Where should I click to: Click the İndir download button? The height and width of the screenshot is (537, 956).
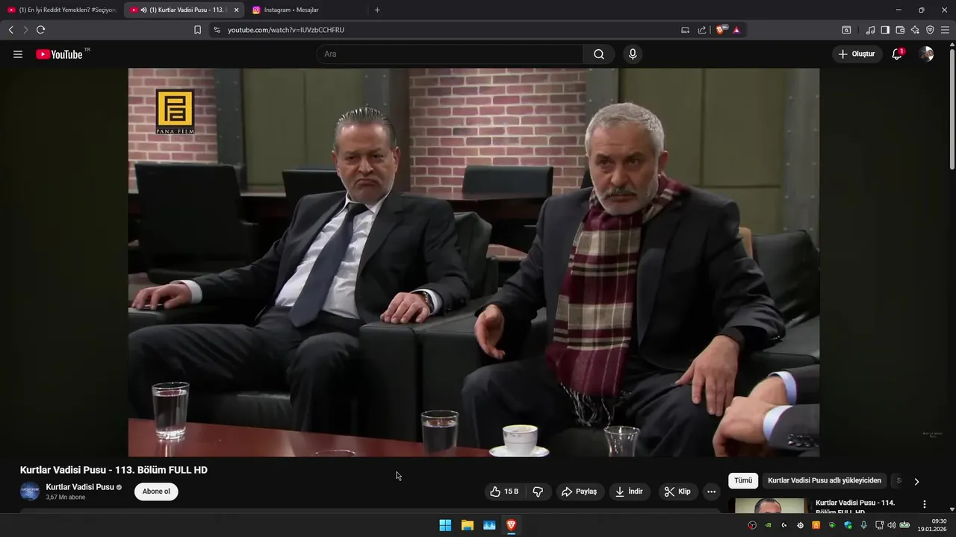click(x=629, y=492)
